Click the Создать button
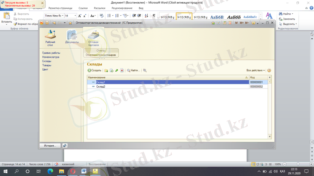This screenshot has width=314, height=176. click(94, 71)
